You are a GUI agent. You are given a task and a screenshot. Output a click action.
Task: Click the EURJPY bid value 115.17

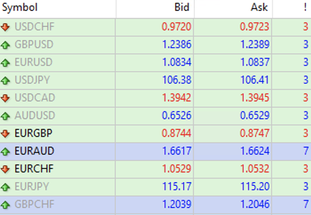coord(176,187)
